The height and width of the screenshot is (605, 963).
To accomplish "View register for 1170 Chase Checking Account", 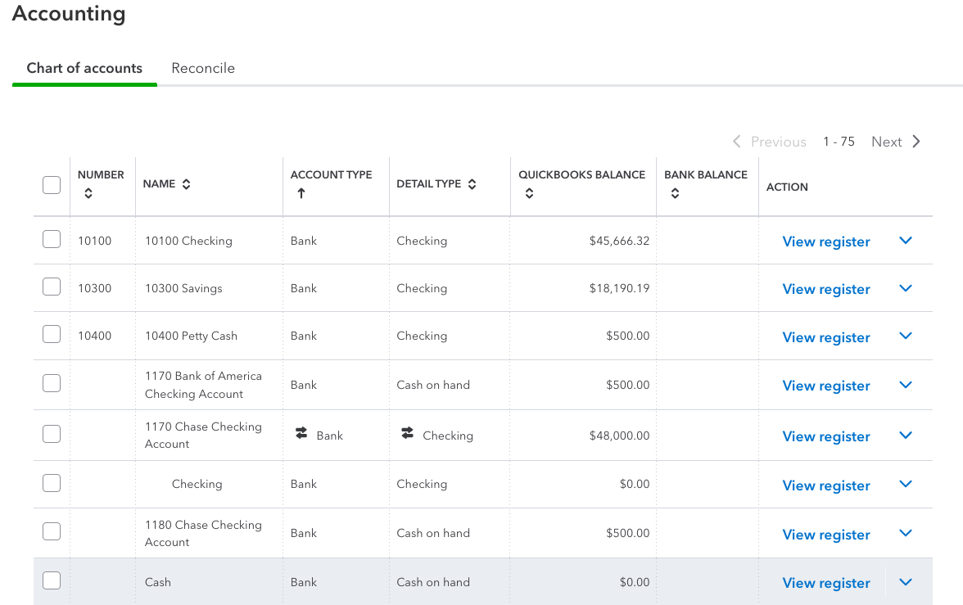I will click(x=826, y=436).
